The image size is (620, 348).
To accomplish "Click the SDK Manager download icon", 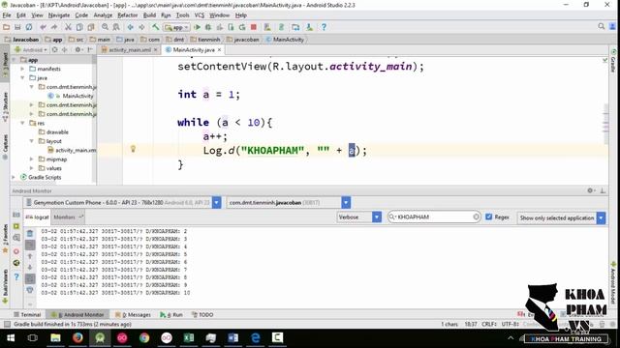I will 310,27.
